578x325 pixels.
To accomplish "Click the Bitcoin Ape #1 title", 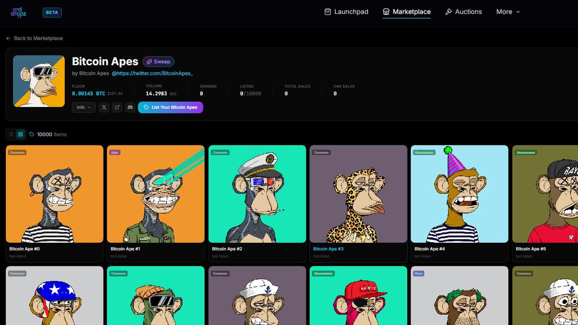I will (x=126, y=249).
